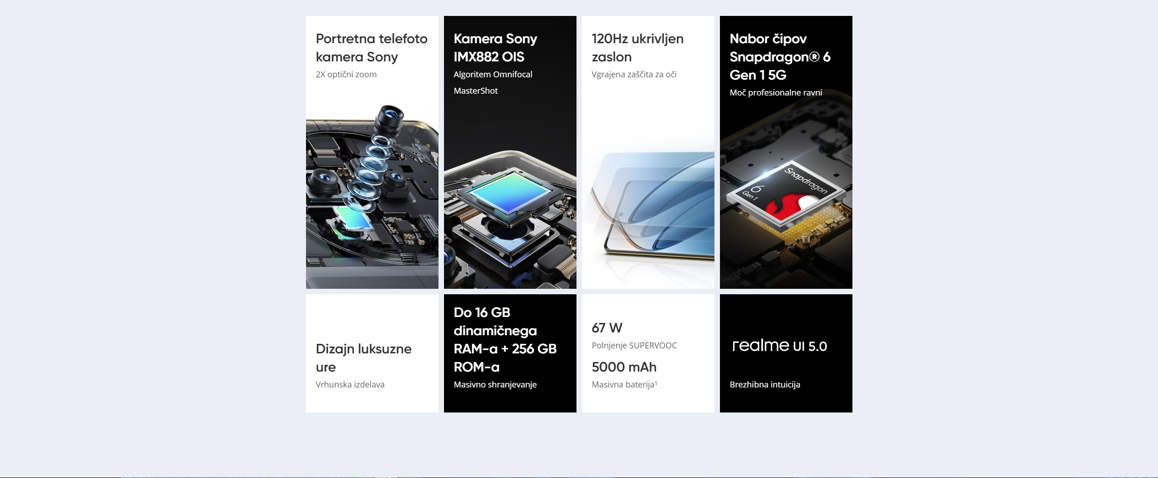Click the Brezhibna intuicija caption

click(765, 385)
